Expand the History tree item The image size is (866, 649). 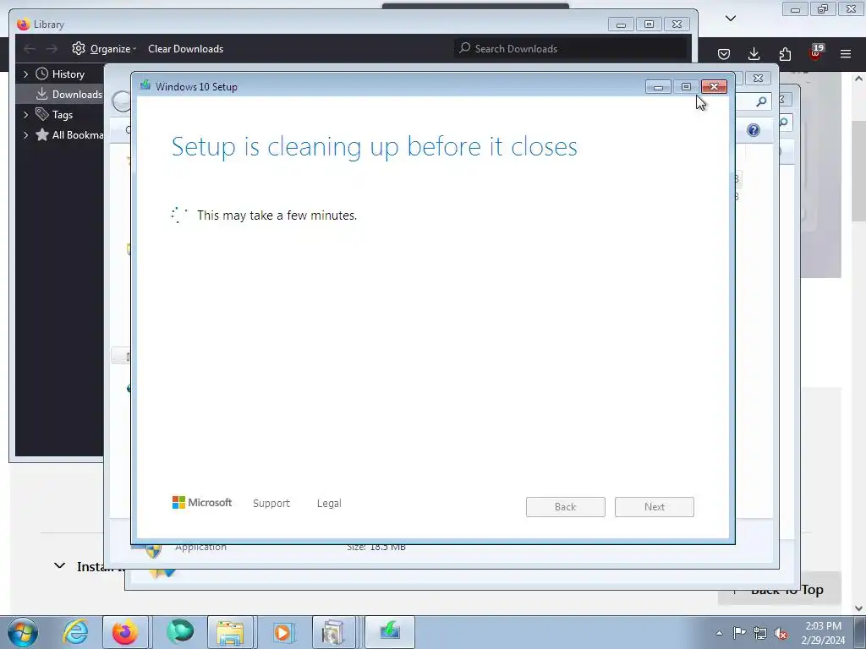pyautogui.click(x=25, y=74)
